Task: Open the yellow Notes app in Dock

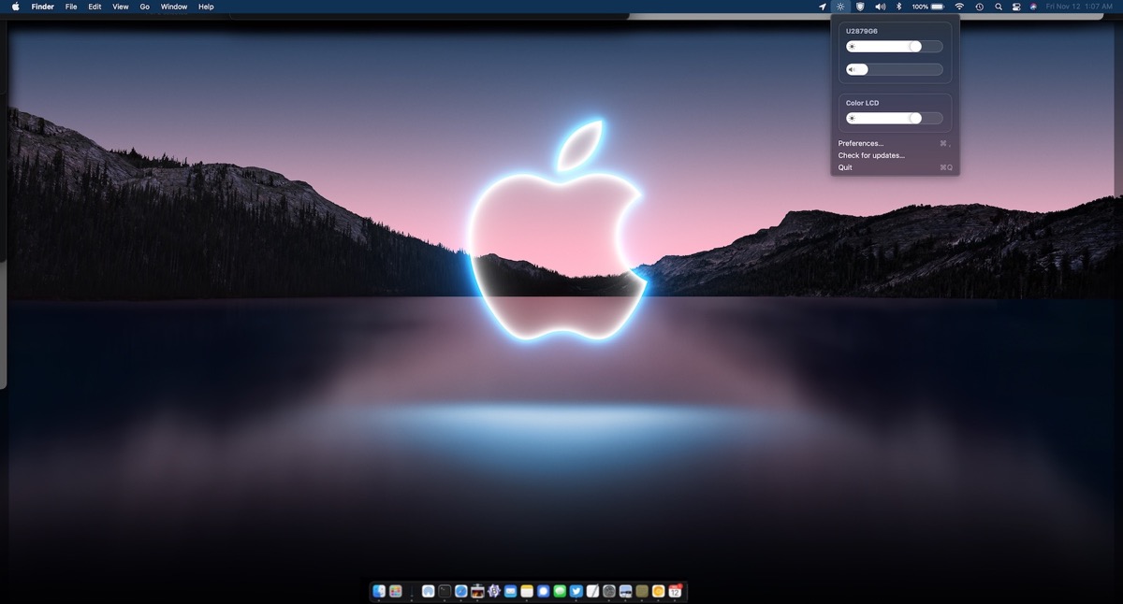Action: 527,591
